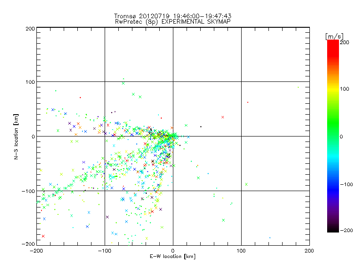364x273 pixels.
Task: Click the colorbar '-100' tick label
Action: [346, 185]
